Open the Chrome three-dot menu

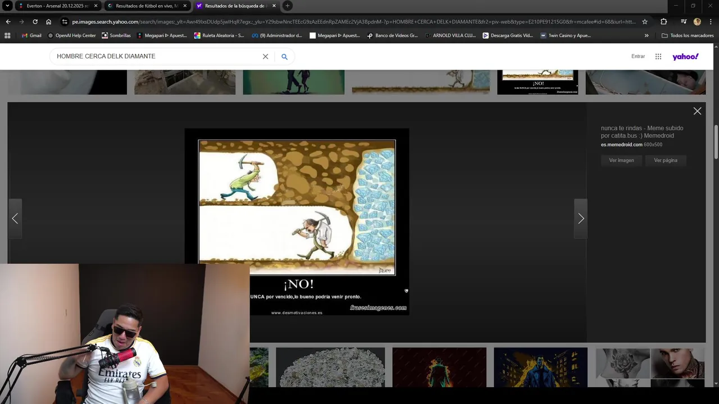click(x=711, y=22)
